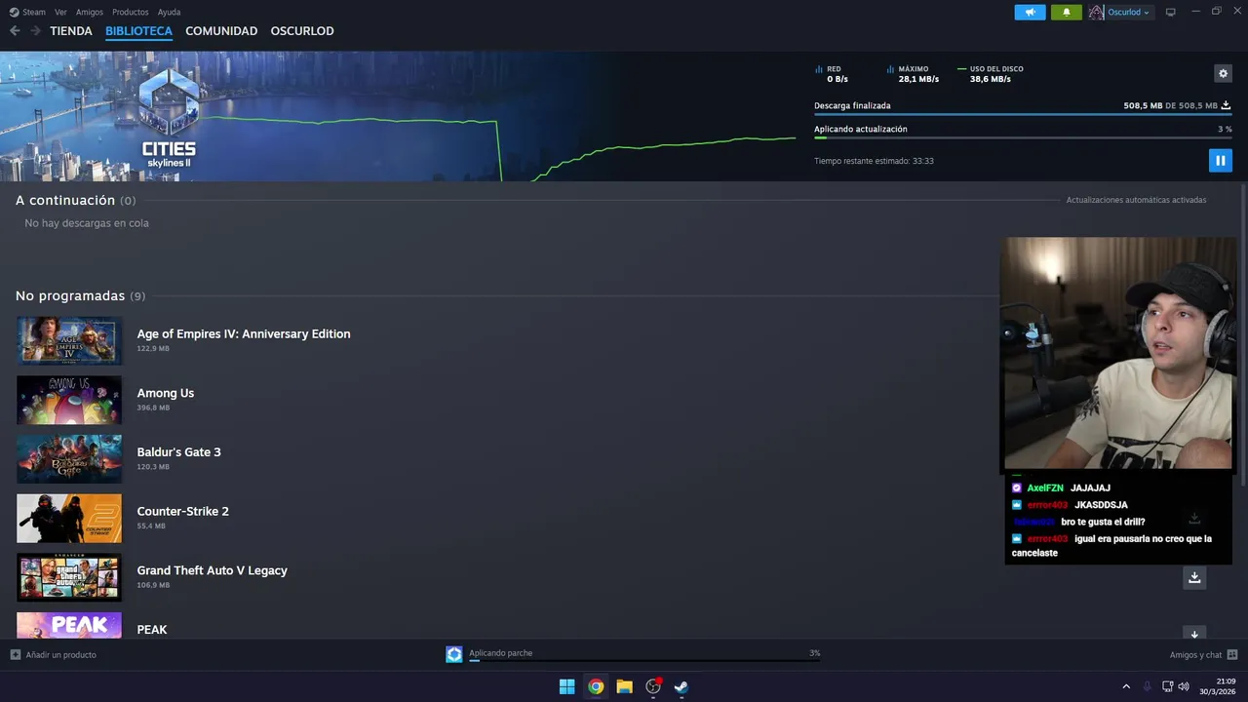
Task: Download the Grand Theft Auto V Legacy update
Action: coord(1194,577)
